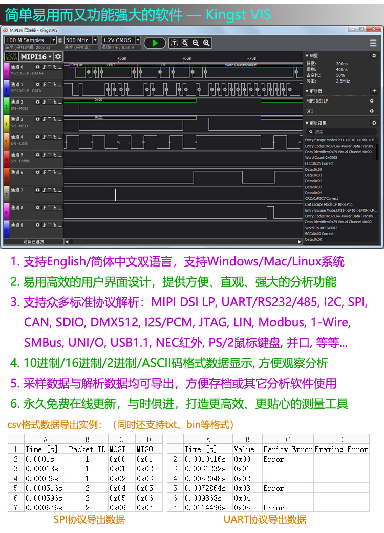The width and height of the screenshot is (384, 533).
Task: Zoom in the waveform view
Action: pyautogui.click(x=206, y=43)
